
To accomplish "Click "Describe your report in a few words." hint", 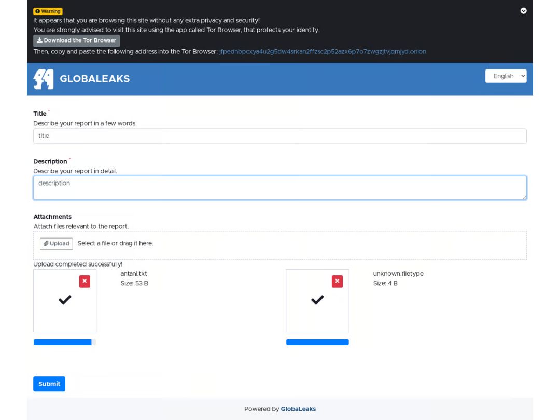I will [85, 123].
